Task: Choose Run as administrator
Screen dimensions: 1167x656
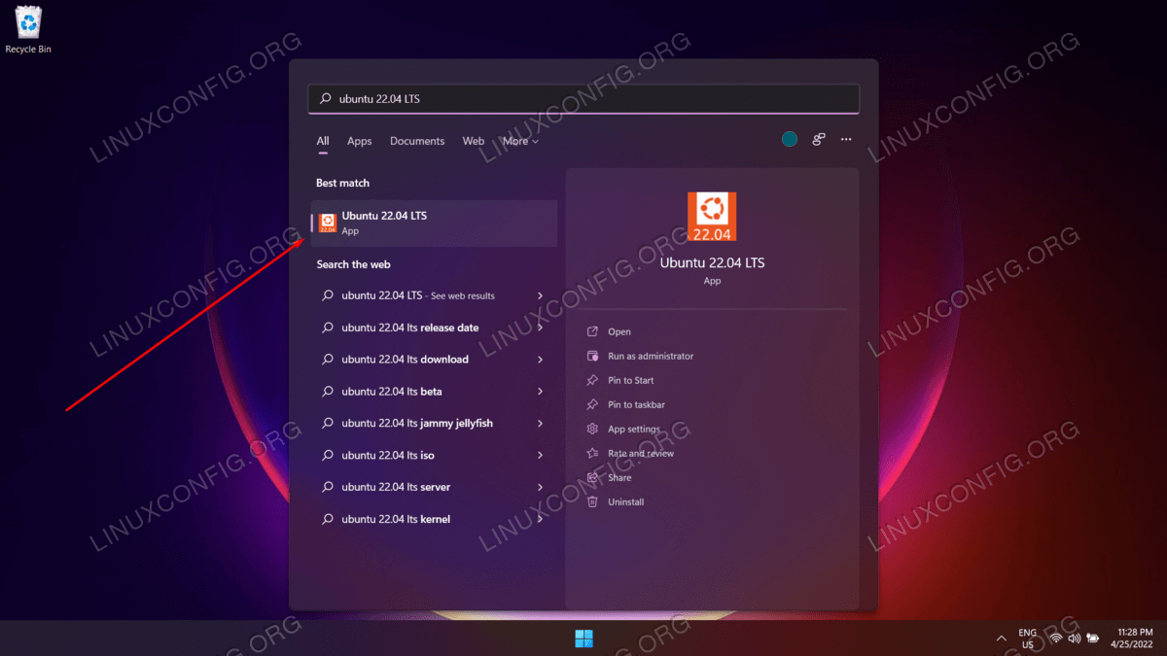Action: click(x=651, y=356)
